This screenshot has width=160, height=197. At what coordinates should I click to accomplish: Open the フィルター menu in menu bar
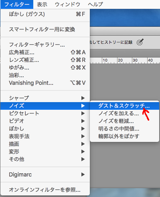pyautogui.click(x=17, y=4)
